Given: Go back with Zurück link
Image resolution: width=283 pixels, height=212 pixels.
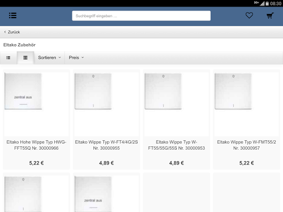Looking at the screenshot, I should (12, 32).
